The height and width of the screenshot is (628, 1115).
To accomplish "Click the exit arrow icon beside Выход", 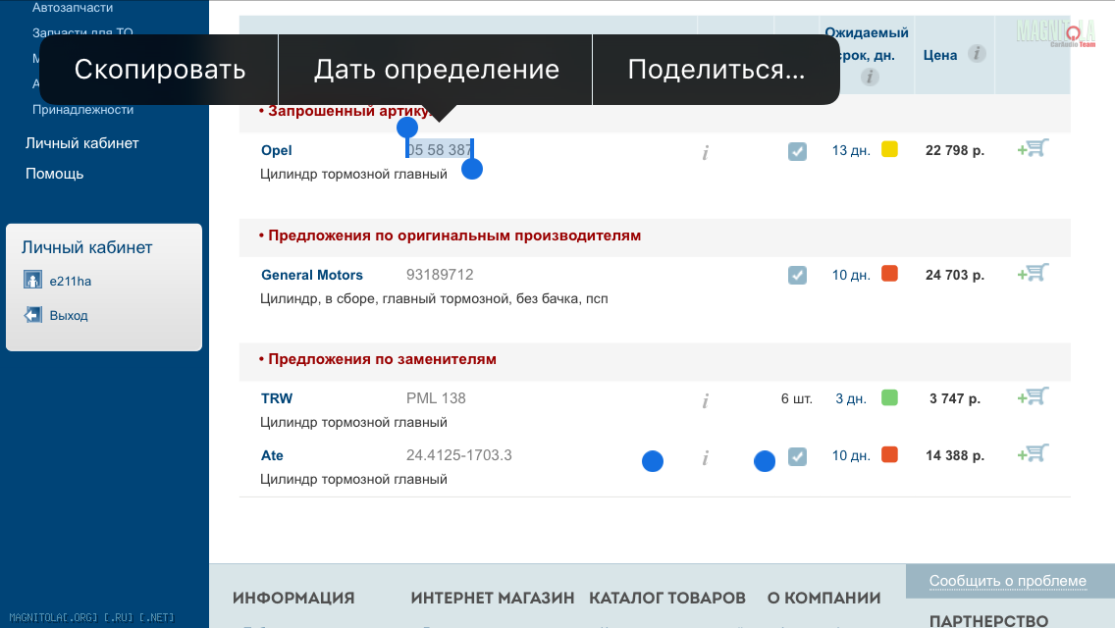I will click(32, 314).
